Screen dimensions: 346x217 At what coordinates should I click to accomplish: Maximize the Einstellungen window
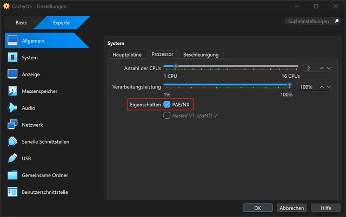click(x=316, y=6)
